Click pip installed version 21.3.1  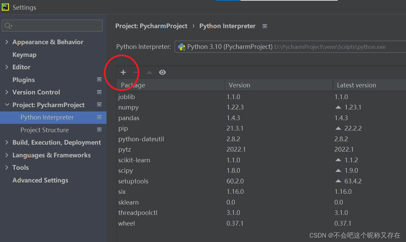235,129
